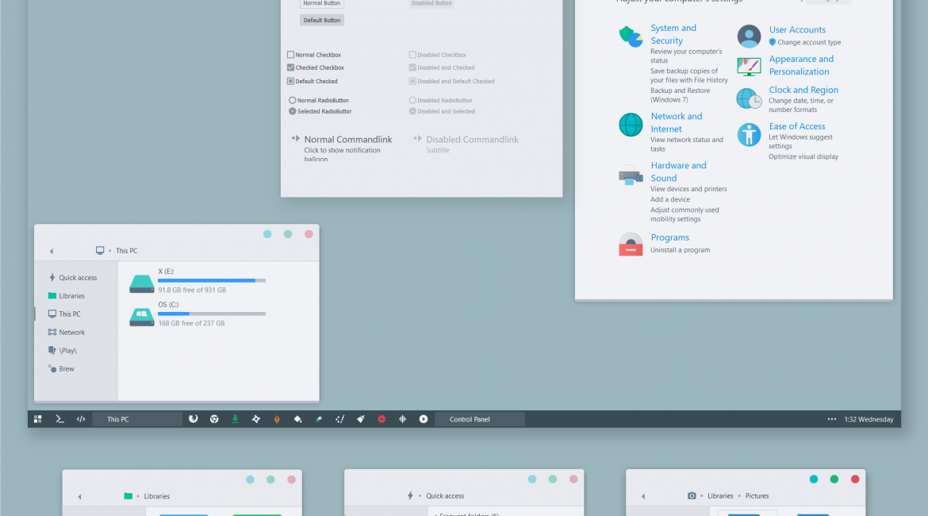This screenshot has width=928, height=516.
Task: Click the Network and Internet globe icon
Action: pyautogui.click(x=631, y=125)
